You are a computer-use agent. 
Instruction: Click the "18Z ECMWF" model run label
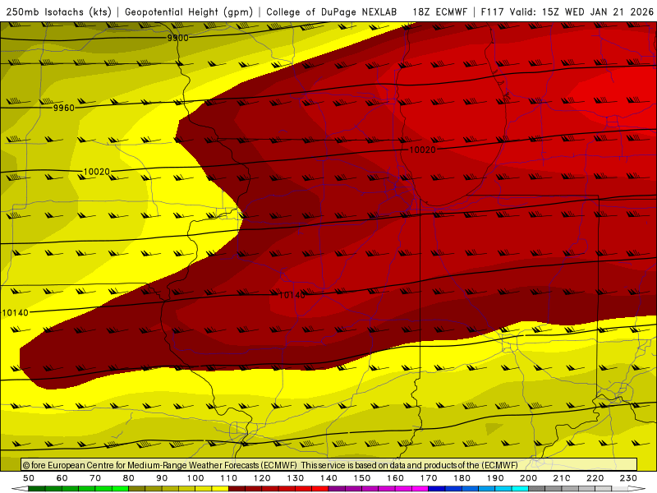click(439, 12)
